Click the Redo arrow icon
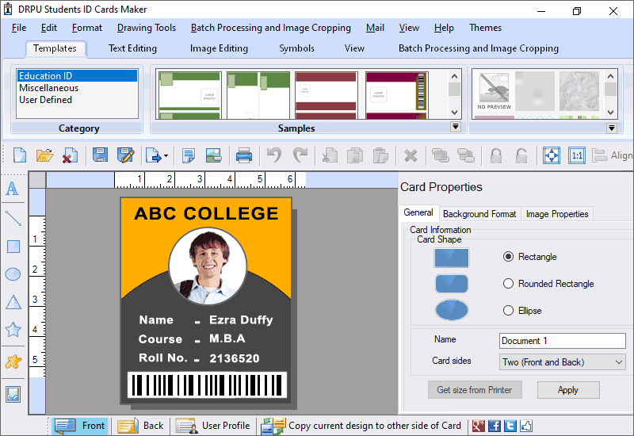634x436 pixels. point(300,155)
